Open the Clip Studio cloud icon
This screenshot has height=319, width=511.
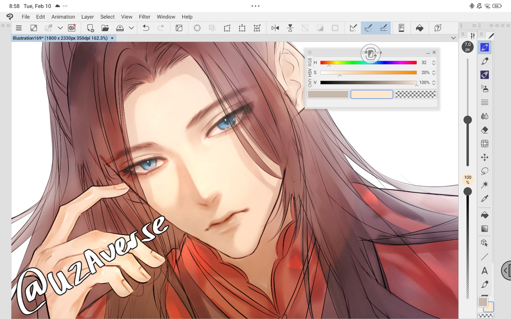pyautogui.click(x=72, y=28)
